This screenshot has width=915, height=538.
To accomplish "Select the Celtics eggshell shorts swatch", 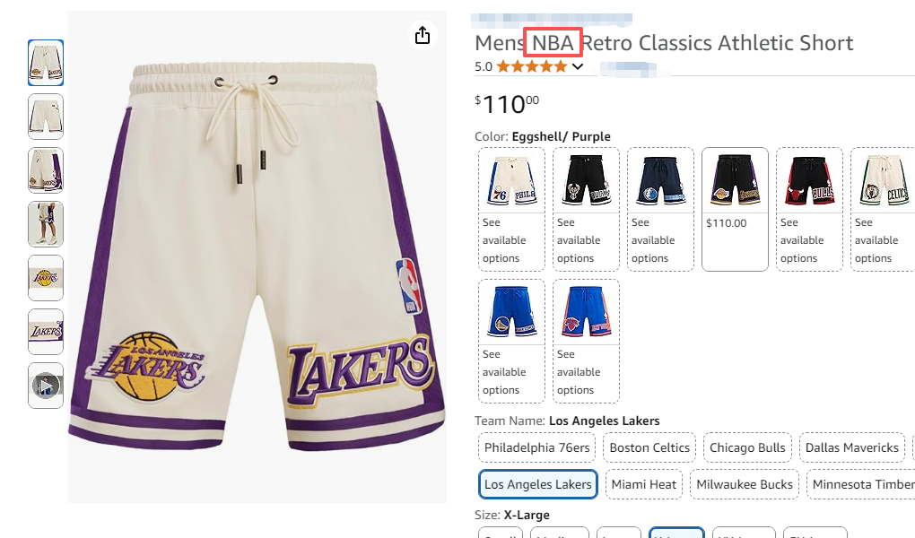I will coord(883,208).
